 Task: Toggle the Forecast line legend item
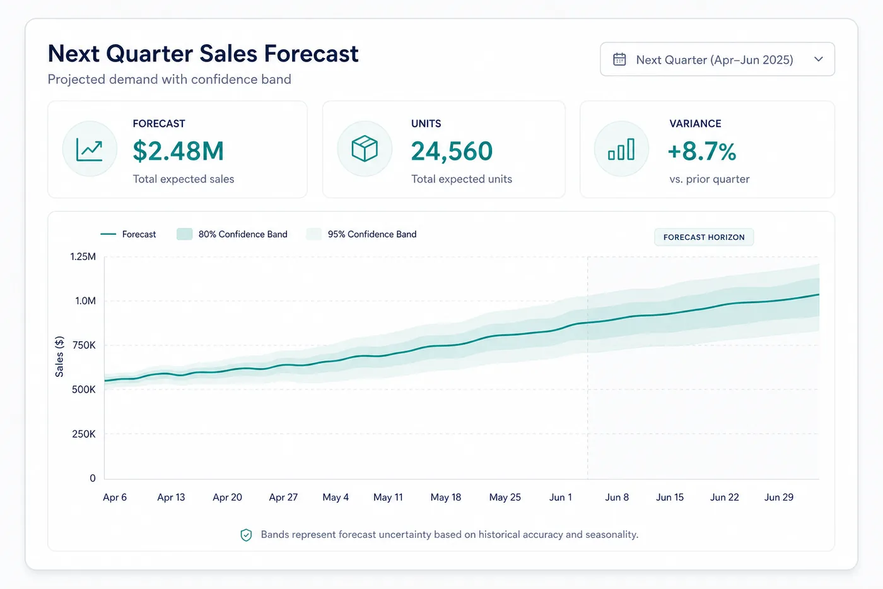coord(128,234)
